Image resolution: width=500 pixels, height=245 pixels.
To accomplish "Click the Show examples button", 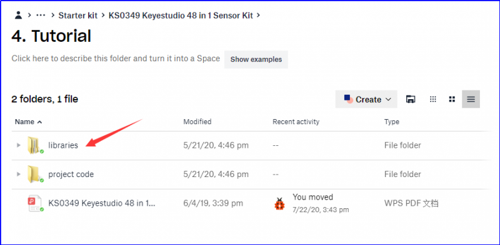I will pos(256,59).
